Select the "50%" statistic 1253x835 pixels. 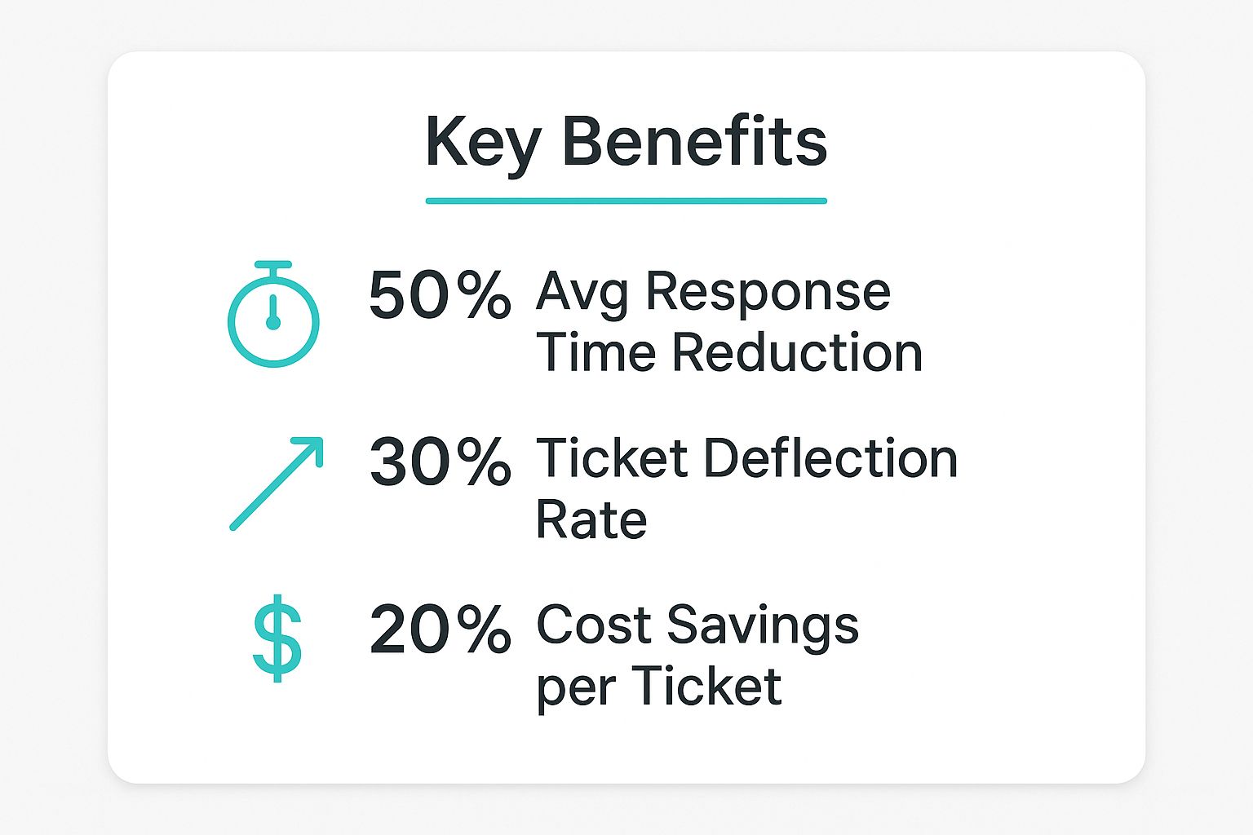click(x=440, y=295)
